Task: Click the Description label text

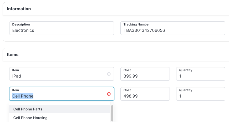Action: pos(21,24)
